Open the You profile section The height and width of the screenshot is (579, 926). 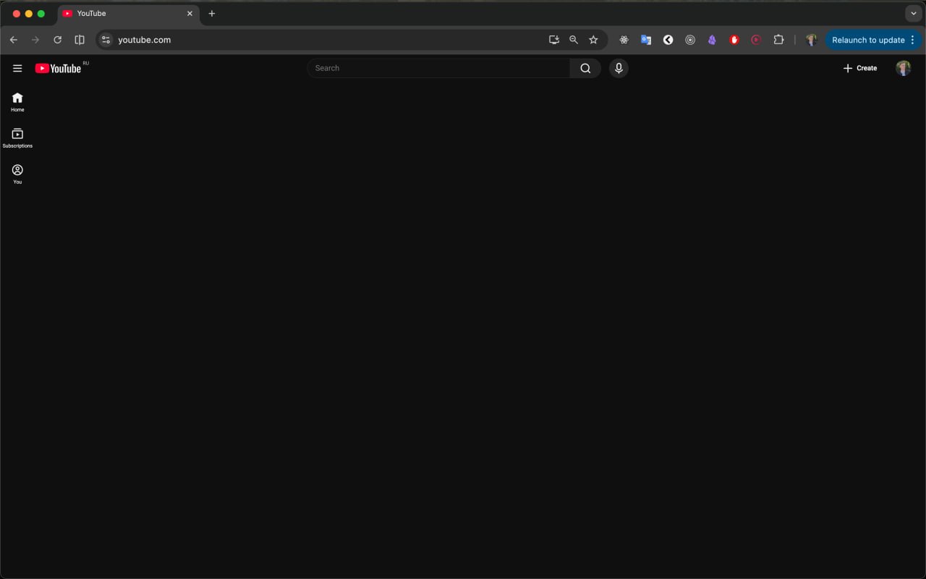[x=17, y=174]
